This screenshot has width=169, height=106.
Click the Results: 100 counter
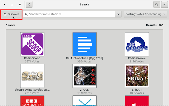[154, 25]
